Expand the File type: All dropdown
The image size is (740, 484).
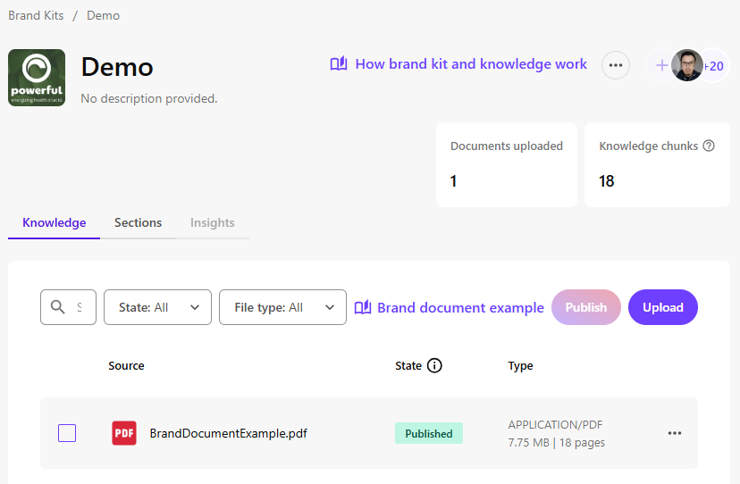pos(282,307)
